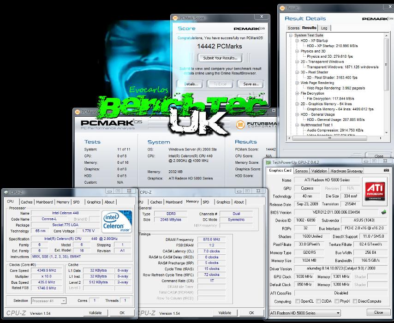Image resolution: width=394 pixels, height=323 pixels.
Task: Open the Caches tab in left CPU-Z window
Action: (x=27, y=202)
